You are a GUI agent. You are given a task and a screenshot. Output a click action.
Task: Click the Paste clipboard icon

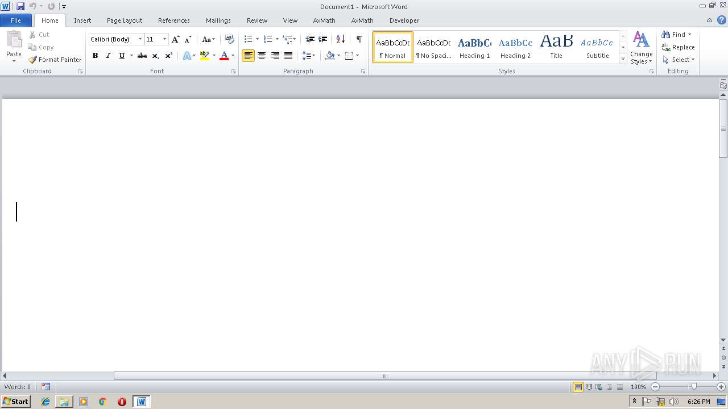[14, 40]
